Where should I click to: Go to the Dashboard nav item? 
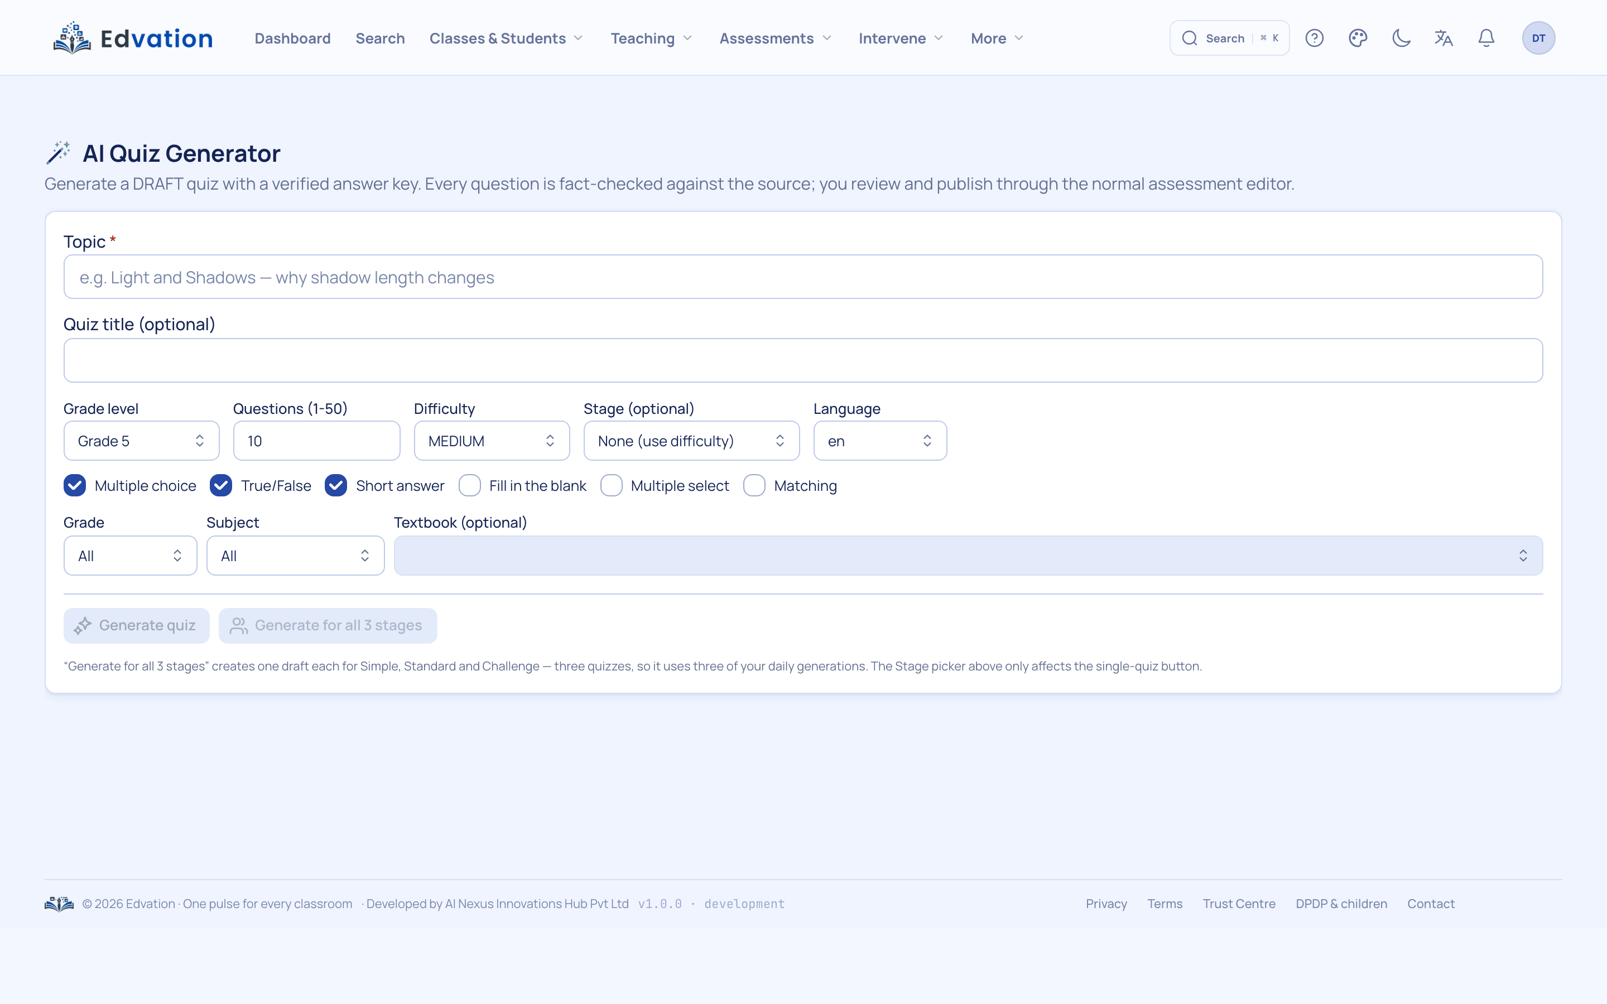pyautogui.click(x=292, y=38)
